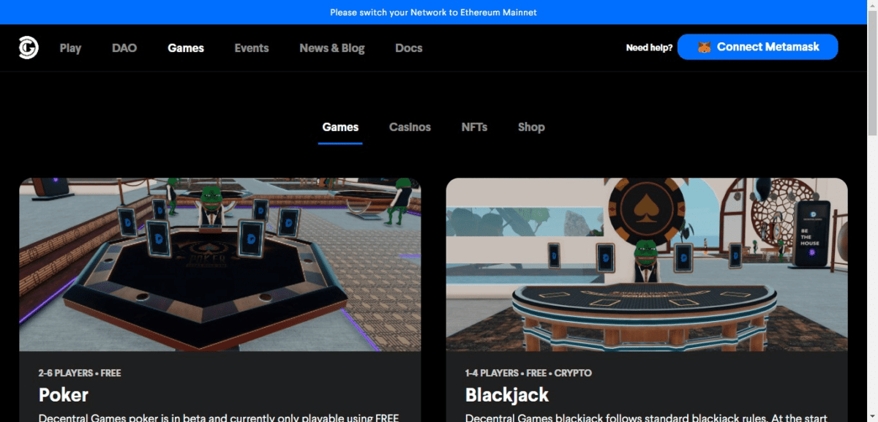Go to the Events page
This screenshot has width=878, height=422.
(x=252, y=48)
